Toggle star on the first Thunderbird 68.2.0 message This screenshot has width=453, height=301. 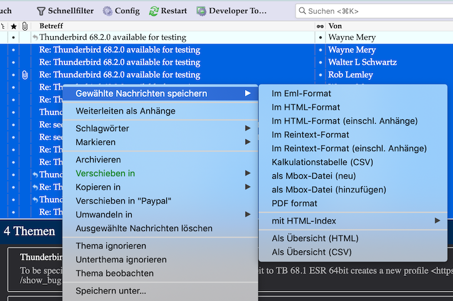click(x=14, y=37)
